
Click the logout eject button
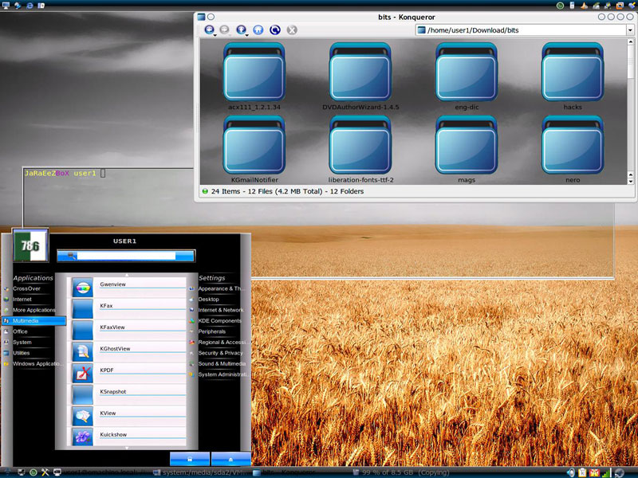point(230,459)
